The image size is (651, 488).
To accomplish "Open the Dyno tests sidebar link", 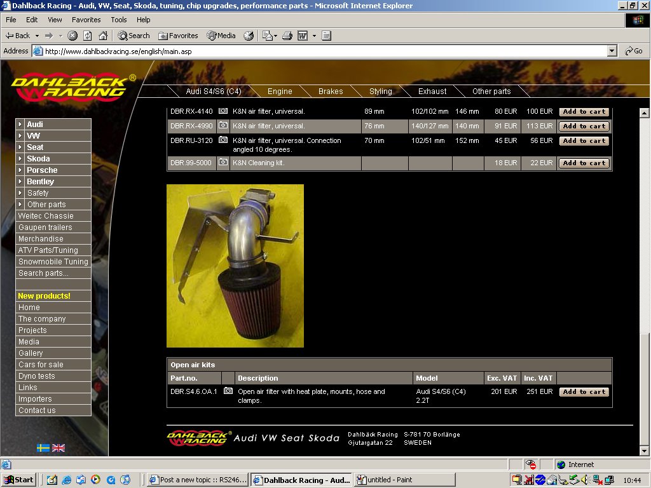I will [x=37, y=376].
